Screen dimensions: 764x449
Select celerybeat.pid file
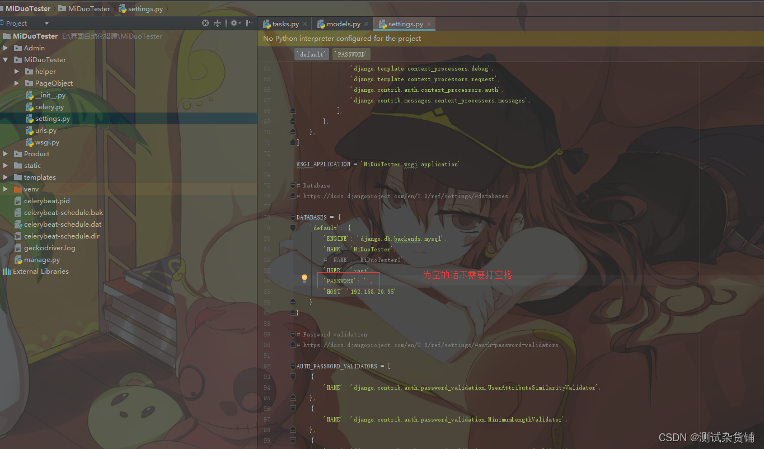coord(46,200)
